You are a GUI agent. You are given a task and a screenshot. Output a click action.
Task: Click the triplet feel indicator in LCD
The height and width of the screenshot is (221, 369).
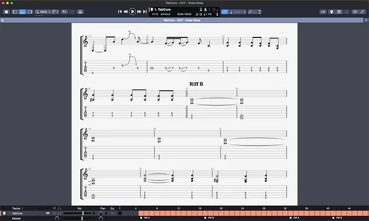tap(199, 14)
